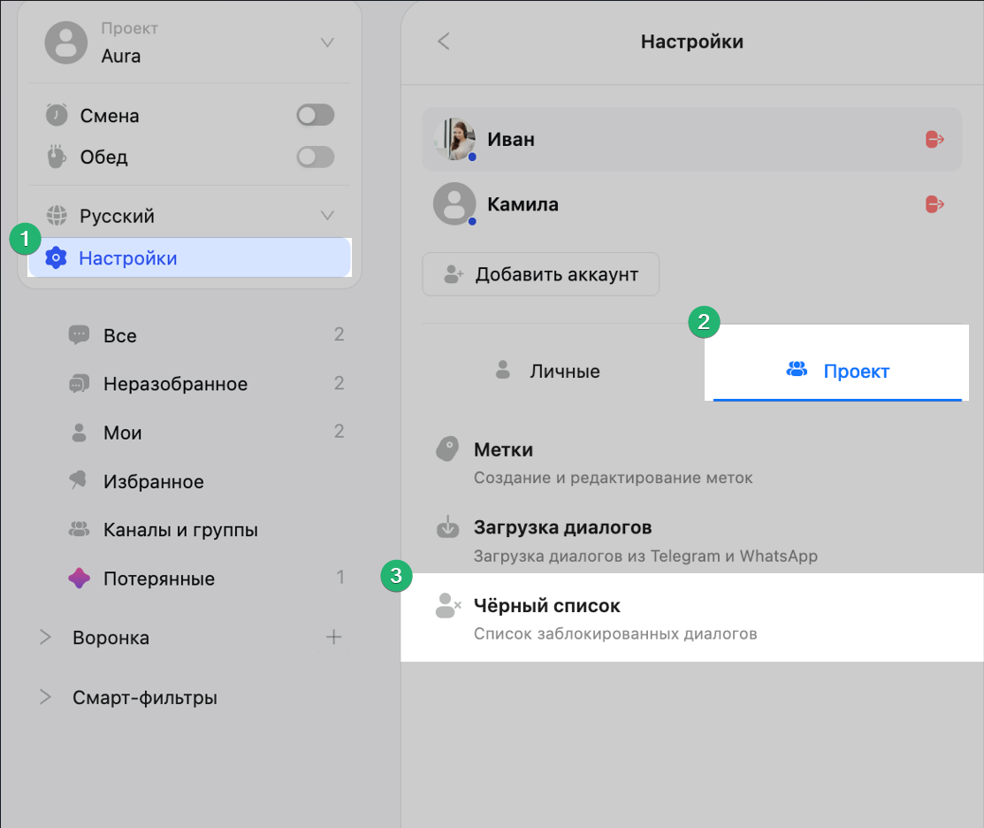Click the Загрузка диалогов download icon
The width and height of the screenshot is (984, 828).
pyautogui.click(x=448, y=528)
